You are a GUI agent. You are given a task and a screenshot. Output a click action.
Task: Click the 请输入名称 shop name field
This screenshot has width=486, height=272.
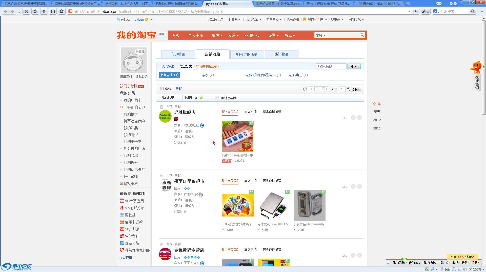pos(331,66)
